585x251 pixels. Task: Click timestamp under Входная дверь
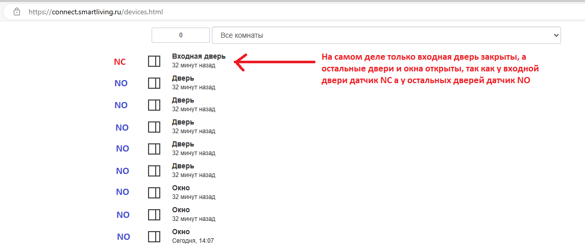point(193,65)
